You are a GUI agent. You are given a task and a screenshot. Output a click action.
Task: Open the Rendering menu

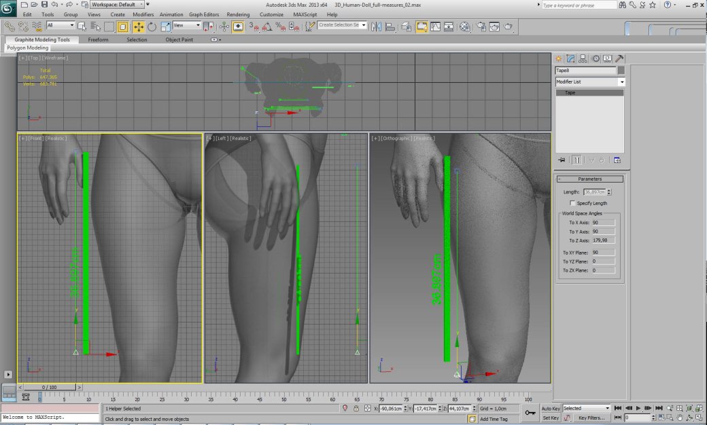point(238,14)
